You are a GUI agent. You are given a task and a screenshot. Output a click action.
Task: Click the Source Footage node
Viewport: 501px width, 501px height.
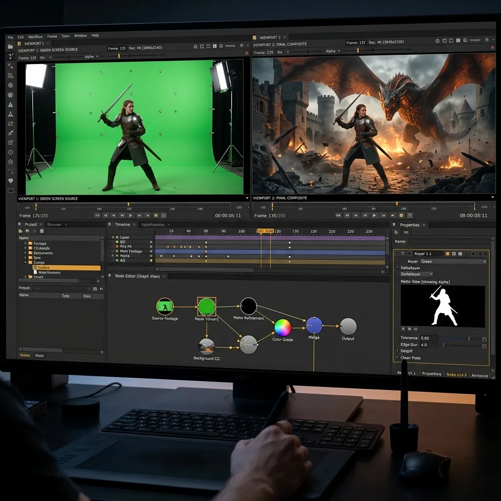tap(165, 306)
